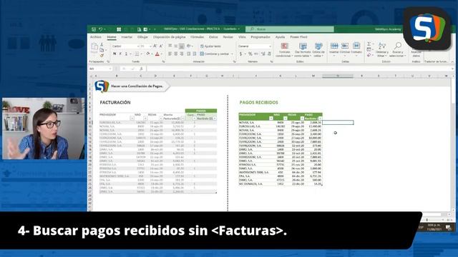The image size is (458, 257).
Task: Click the Paste clipboard icon
Action: (x=94, y=48)
